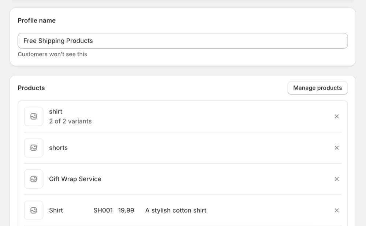Click the 2 of 2 variants label

click(70, 121)
